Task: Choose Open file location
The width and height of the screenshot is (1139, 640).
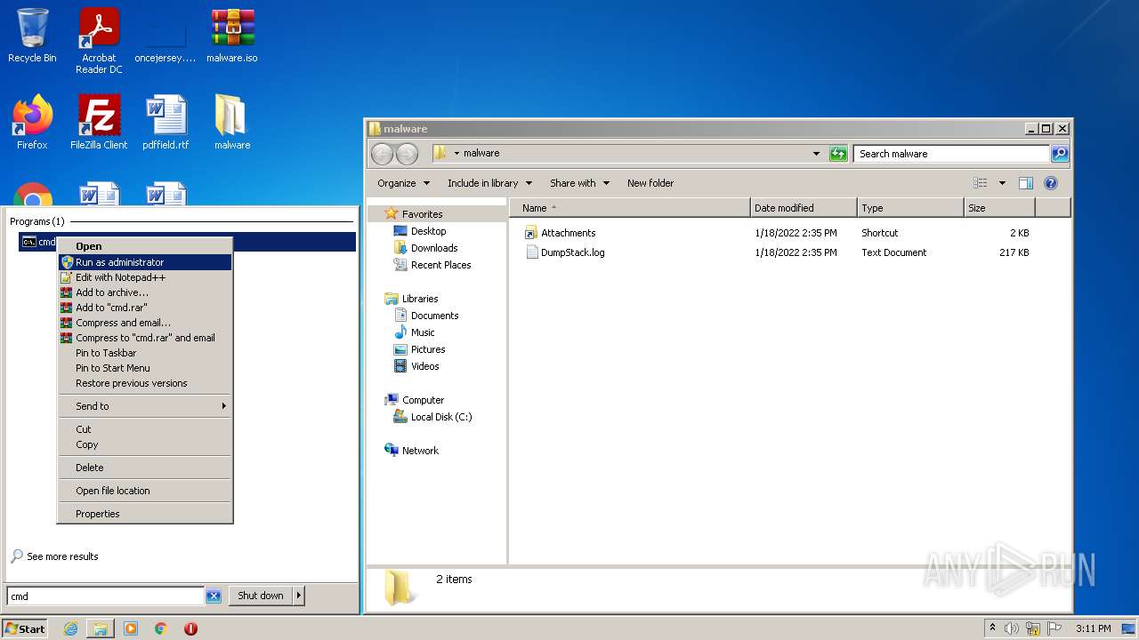Action: click(x=144, y=491)
